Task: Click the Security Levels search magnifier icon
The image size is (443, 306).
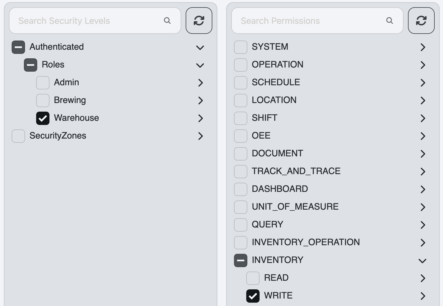Action: (167, 21)
